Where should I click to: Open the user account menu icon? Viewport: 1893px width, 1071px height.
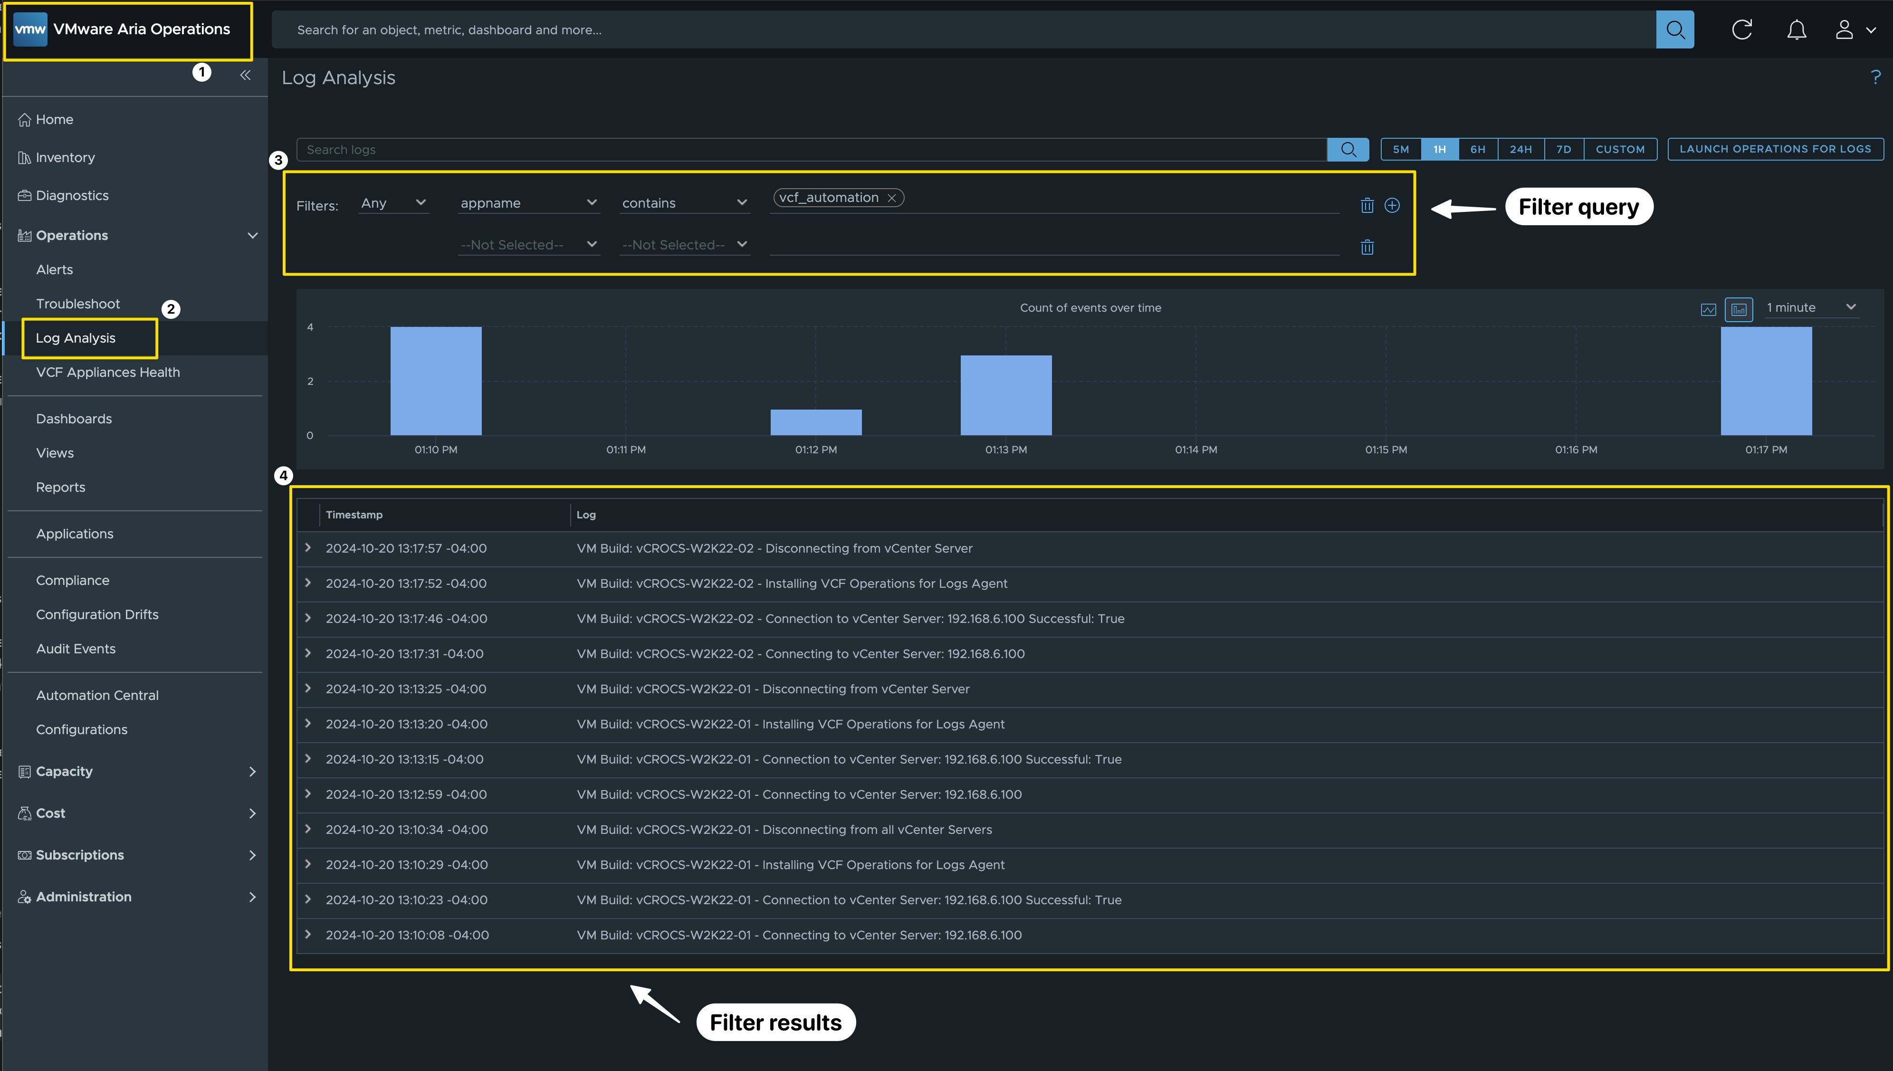tap(1845, 29)
